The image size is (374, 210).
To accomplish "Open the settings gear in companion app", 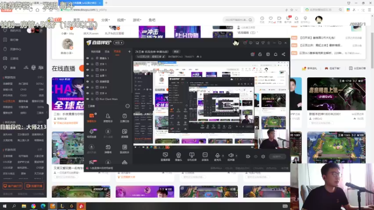I will click(263, 156).
